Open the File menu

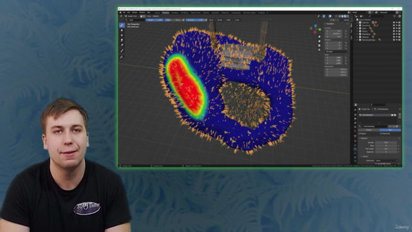[x=124, y=12]
